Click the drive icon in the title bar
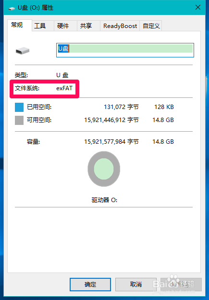Screen dimensions: 209x300 pos(12,8)
